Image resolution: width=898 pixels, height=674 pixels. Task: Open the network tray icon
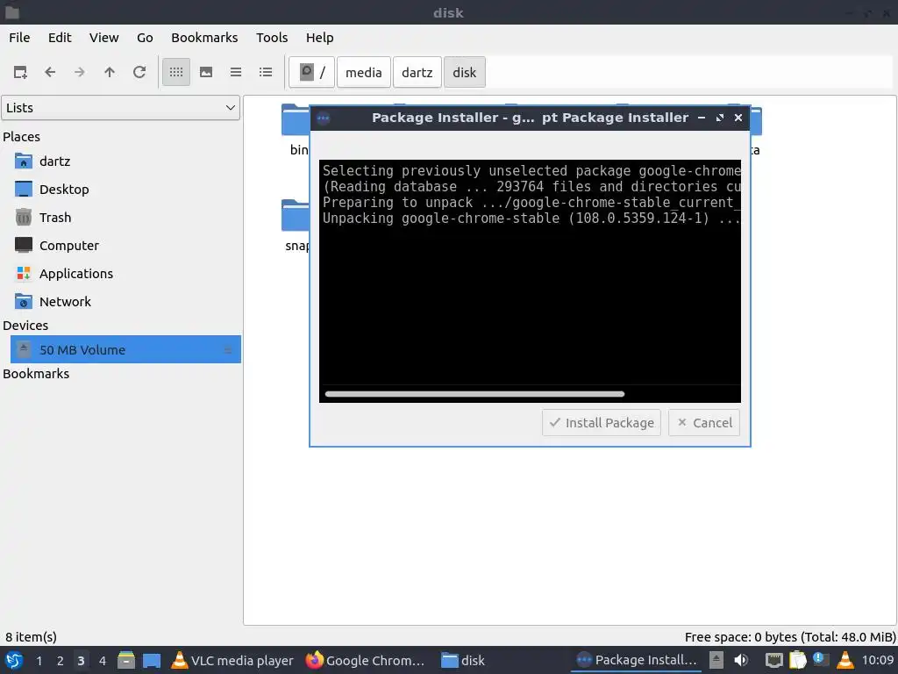point(774,660)
